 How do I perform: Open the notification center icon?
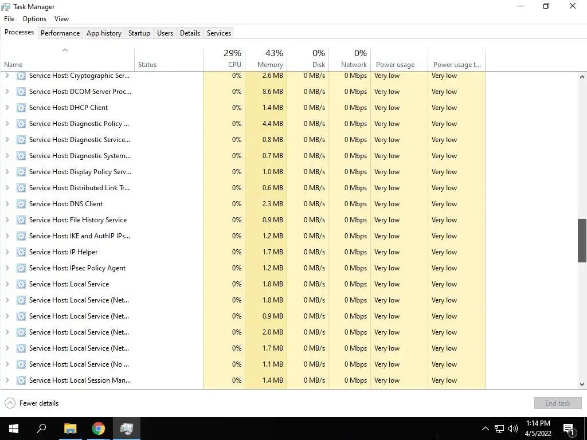tap(569, 429)
